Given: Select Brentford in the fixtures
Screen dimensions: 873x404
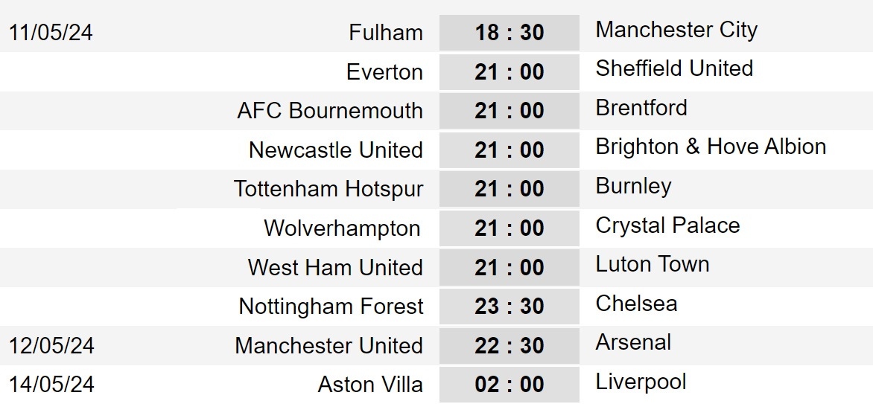Looking at the screenshot, I should pos(641,107).
